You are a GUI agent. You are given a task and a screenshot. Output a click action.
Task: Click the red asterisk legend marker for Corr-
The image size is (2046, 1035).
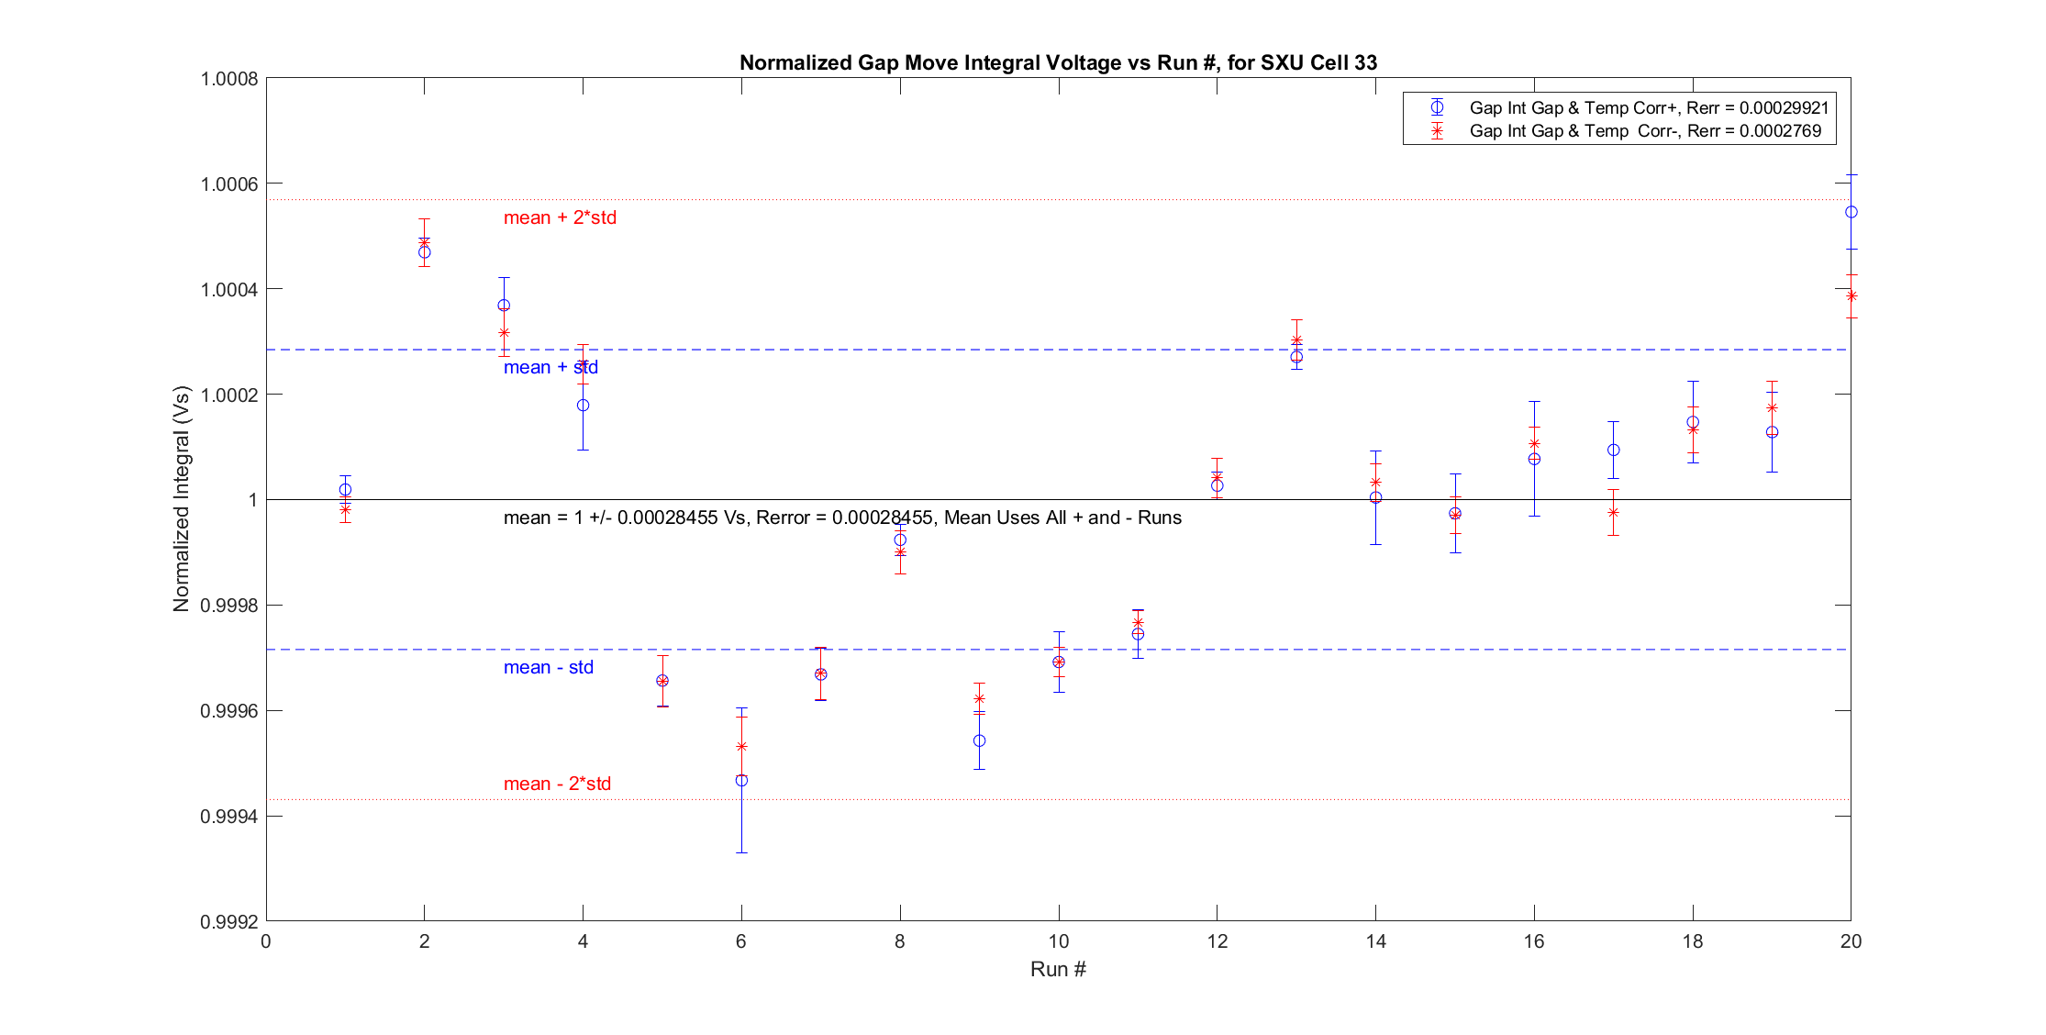pos(1437,131)
